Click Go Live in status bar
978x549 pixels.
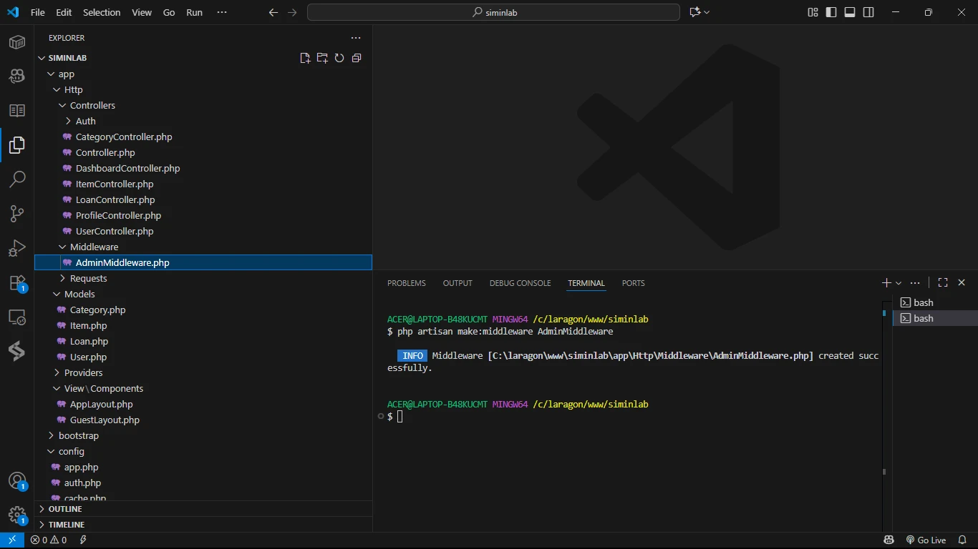(x=926, y=540)
